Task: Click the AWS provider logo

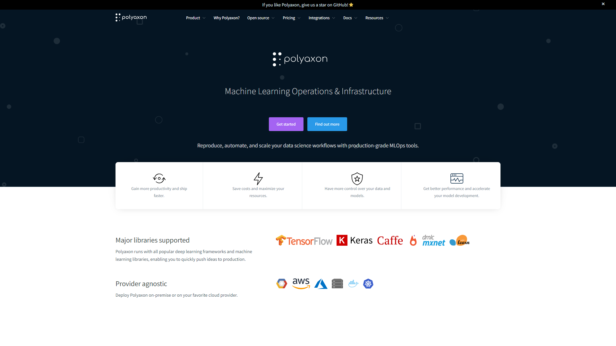Action: [301, 283]
